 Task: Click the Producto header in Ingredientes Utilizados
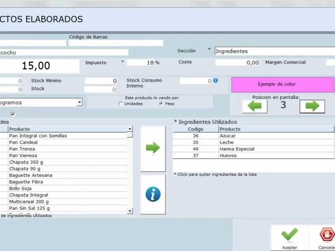276,129
